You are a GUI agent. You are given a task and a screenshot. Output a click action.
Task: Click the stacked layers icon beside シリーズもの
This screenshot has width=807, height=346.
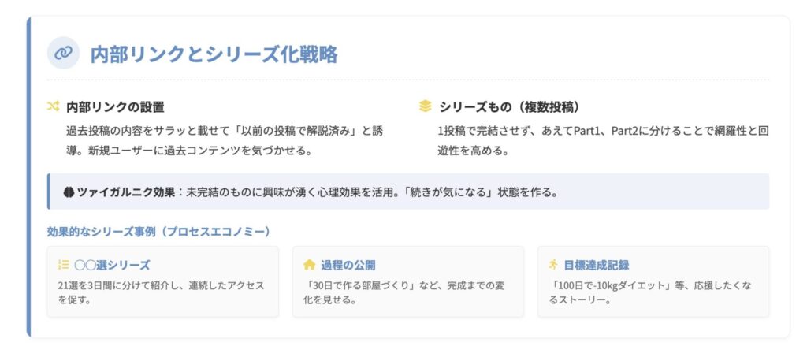coord(426,106)
